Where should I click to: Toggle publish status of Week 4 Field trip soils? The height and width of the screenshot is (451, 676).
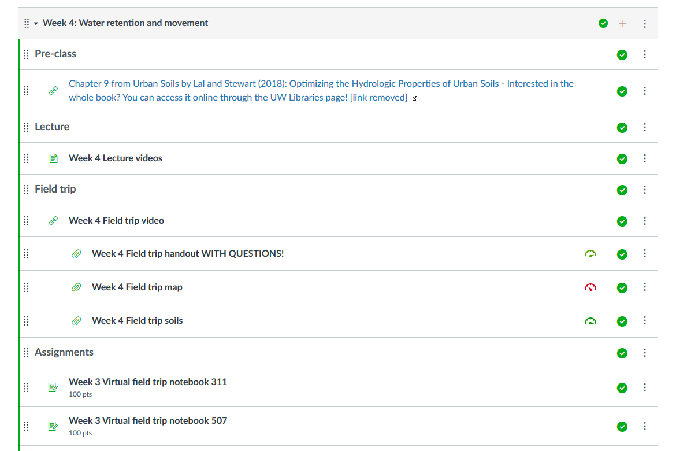[622, 321]
